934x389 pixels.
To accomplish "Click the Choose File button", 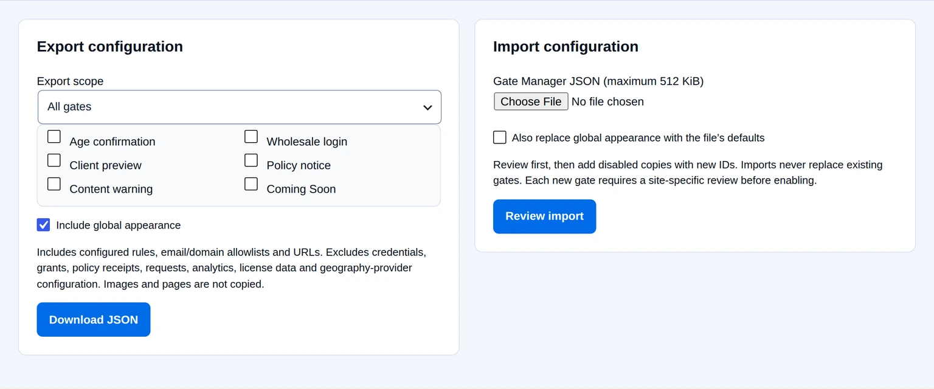I will pyautogui.click(x=531, y=102).
